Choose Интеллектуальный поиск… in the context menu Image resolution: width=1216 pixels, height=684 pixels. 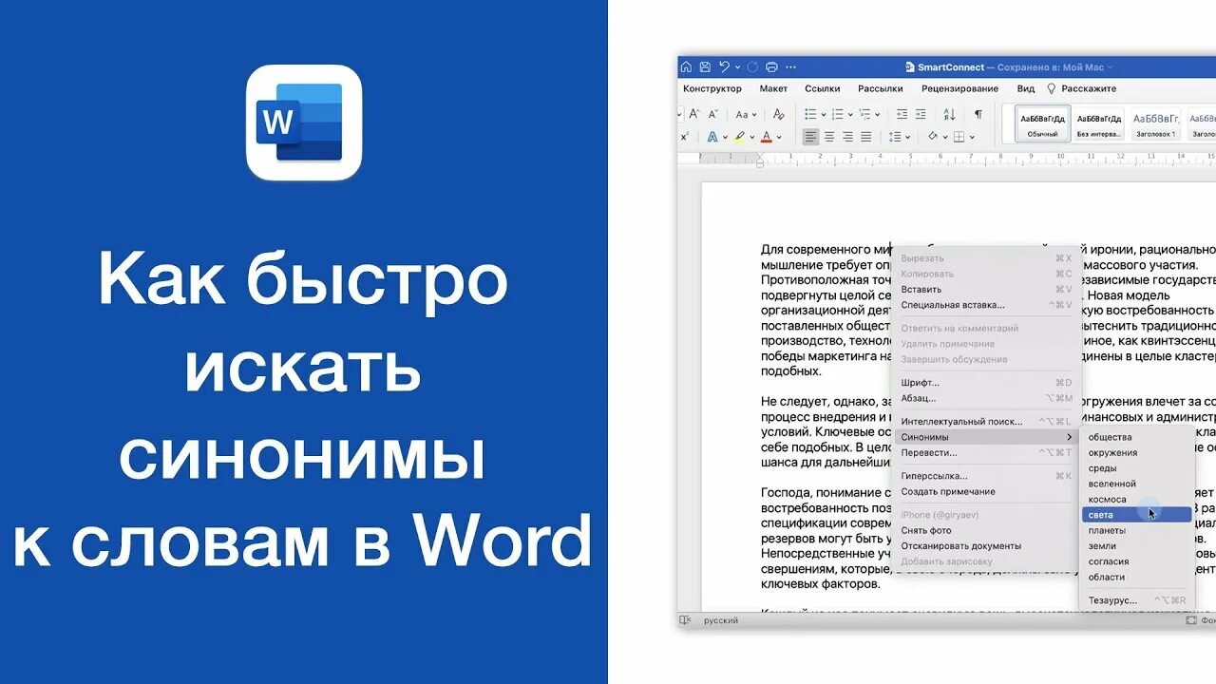987,421
